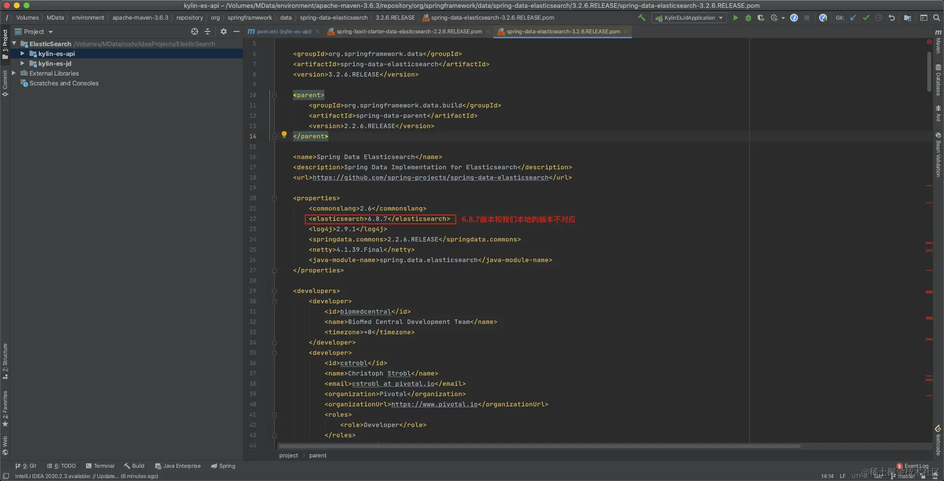Hide the Project panel with minus icon
Image resolution: width=944 pixels, height=481 pixels.
tap(236, 31)
